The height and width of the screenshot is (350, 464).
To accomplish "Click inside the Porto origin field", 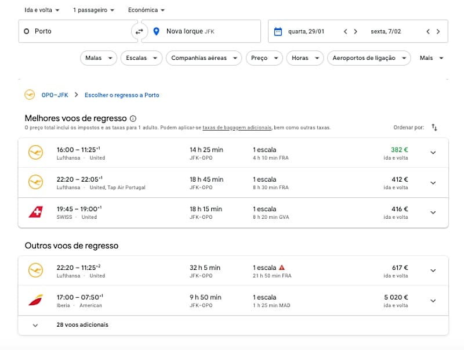I will pos(70,31).
